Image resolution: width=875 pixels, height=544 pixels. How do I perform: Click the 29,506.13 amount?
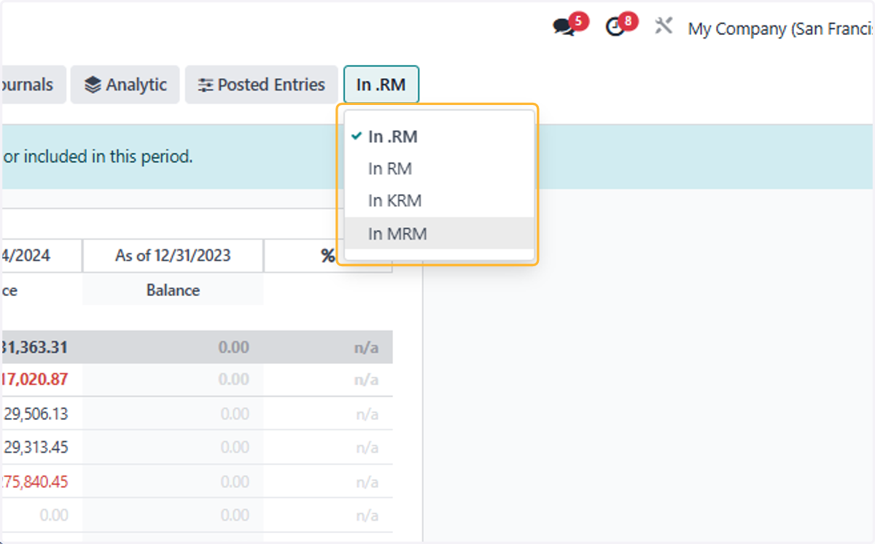pos(36,413)
